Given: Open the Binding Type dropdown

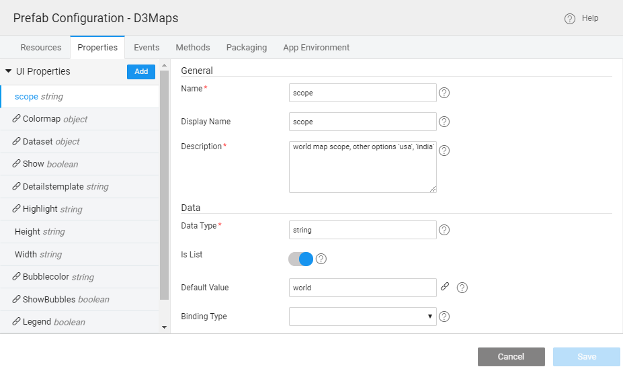Looking at the screenshot, I should 363,317.
